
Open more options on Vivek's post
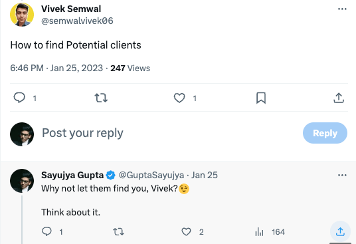pos(342,9)
